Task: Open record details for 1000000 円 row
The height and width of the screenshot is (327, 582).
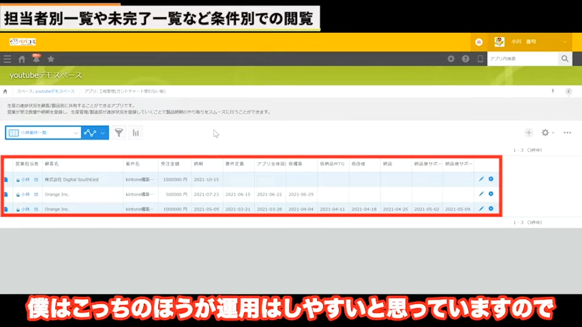Action: (x=6, y=209)
